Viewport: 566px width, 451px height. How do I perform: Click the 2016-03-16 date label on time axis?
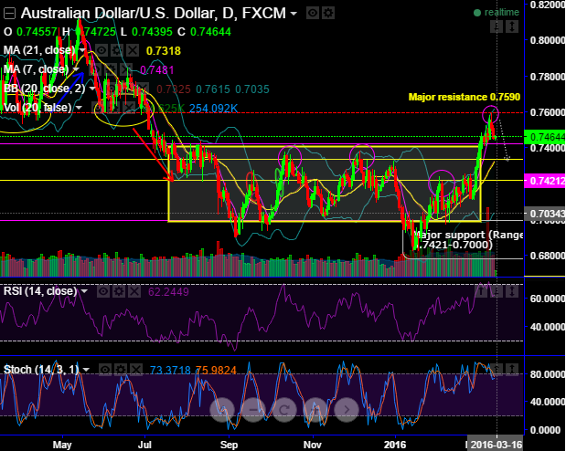[497, 445]
